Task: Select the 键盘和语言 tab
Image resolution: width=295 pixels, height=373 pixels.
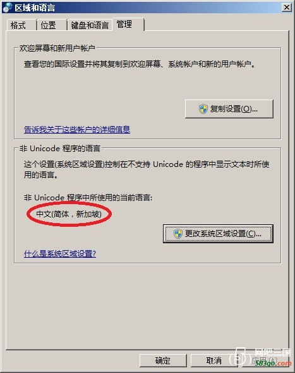Action: [x=90, y=25]
